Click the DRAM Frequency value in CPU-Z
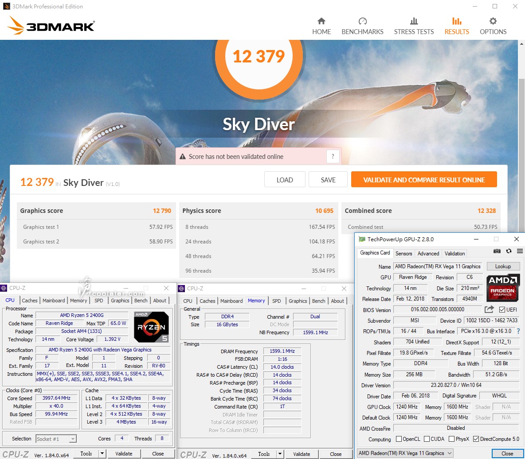The width and height of the screenshot is (525, 459). pos(282,351)
